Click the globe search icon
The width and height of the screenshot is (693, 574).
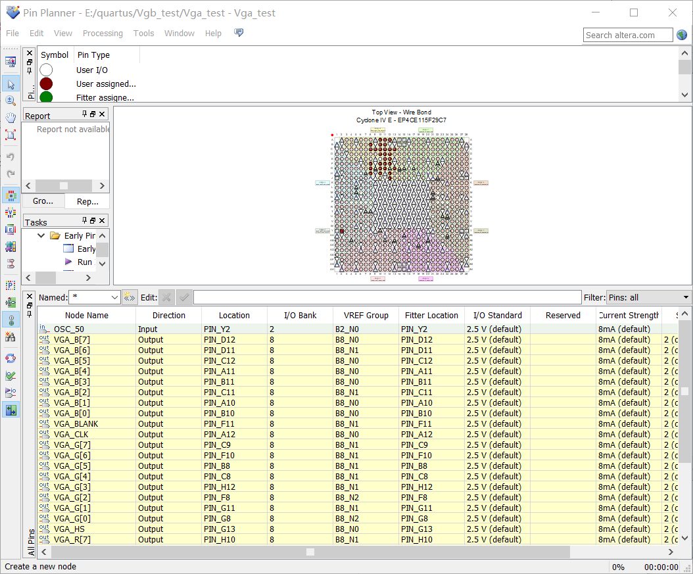click(682, 35)
